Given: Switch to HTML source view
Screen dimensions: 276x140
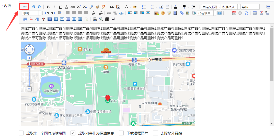Looking at the screenshot, I should 25,7.
